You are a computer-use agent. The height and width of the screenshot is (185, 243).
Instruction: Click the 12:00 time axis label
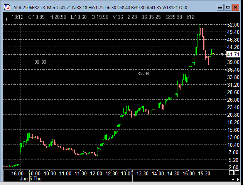pos(96,173)
